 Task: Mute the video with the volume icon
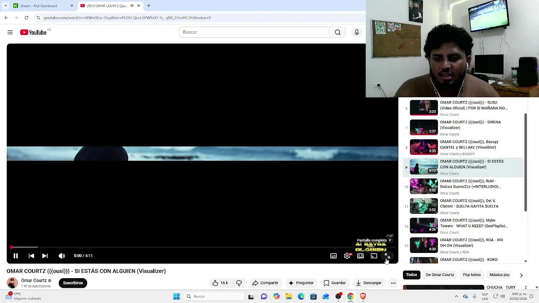62,256
